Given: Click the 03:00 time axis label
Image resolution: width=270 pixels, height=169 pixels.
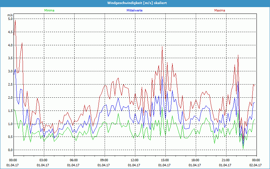Looking at the screenshot, I should tap(44, 160).
